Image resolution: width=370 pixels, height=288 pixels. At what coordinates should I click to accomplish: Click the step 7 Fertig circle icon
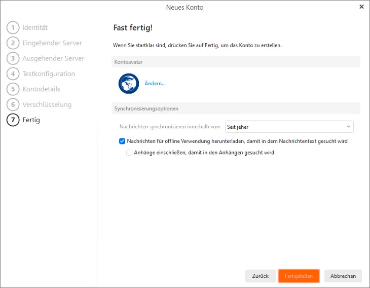point(13,120)
